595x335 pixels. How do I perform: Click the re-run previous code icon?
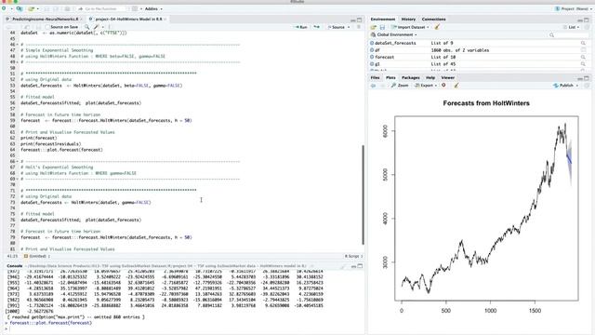[x=316, y=27]
